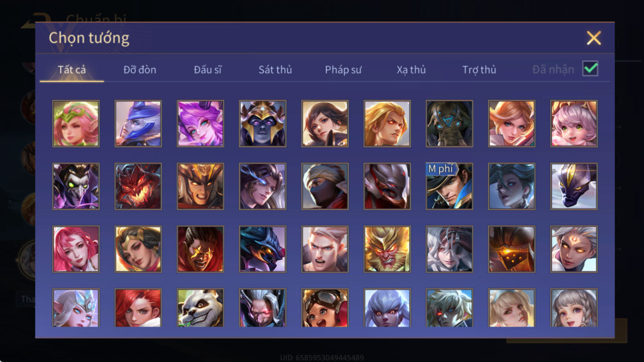644x362 pixels.
Task: Open the Xạ thủ tab
Action: [411, 70]
